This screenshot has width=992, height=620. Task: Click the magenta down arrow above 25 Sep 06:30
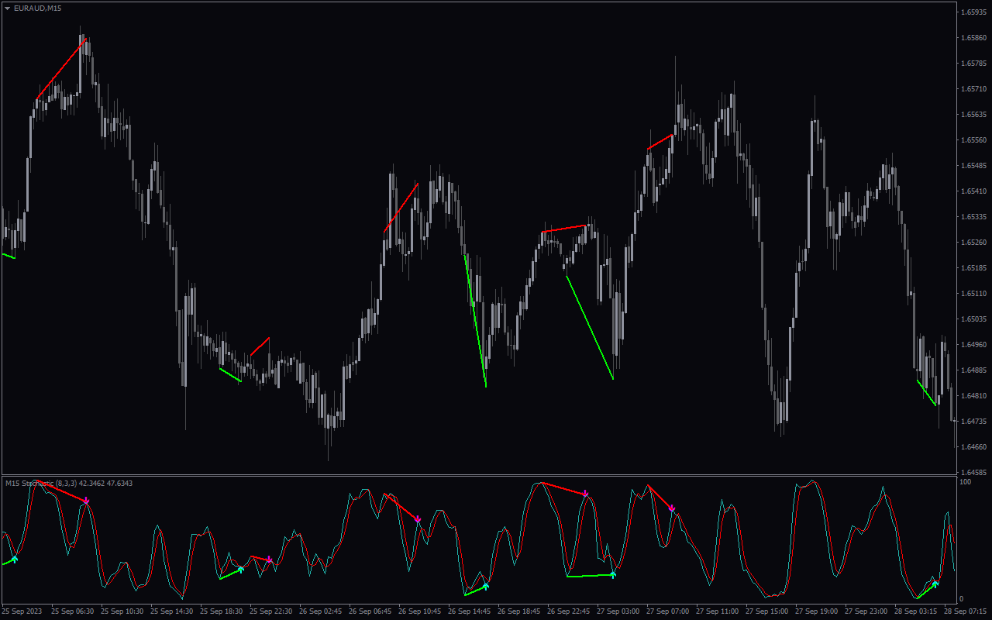(87, 501)
